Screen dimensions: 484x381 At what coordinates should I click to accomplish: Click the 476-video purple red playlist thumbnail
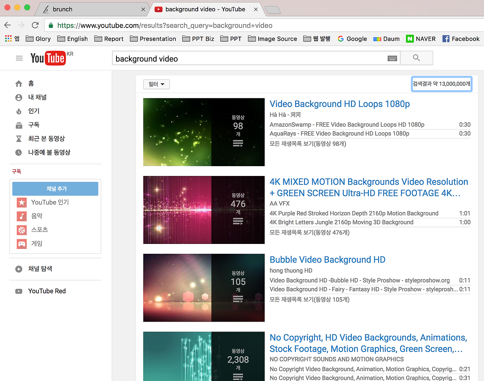[204, 210]
